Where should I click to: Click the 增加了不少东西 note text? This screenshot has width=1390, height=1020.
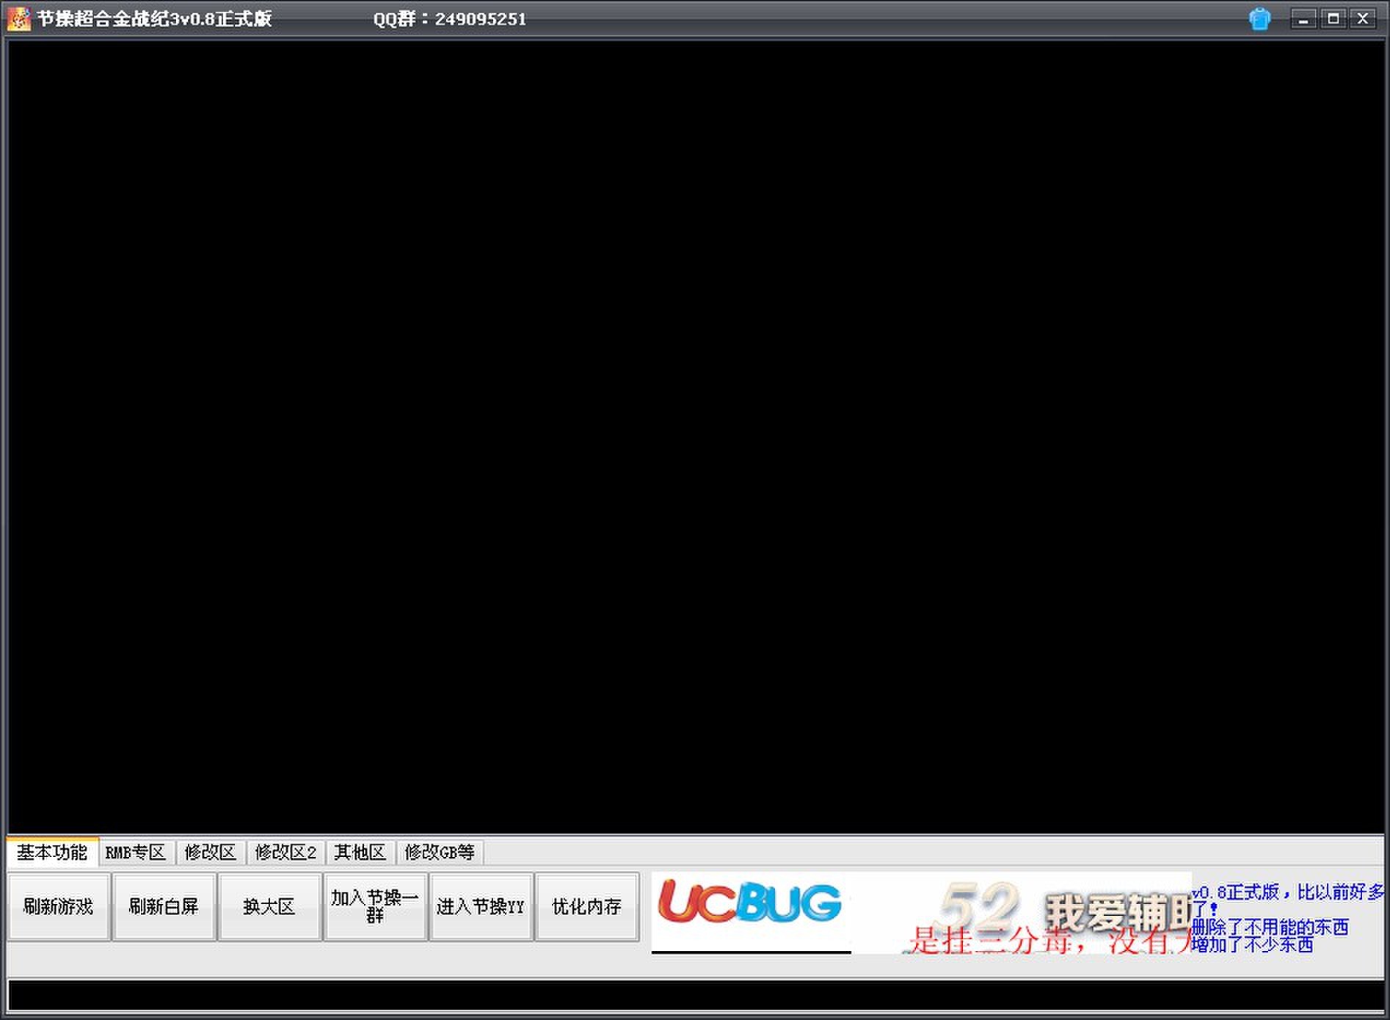1253,944
